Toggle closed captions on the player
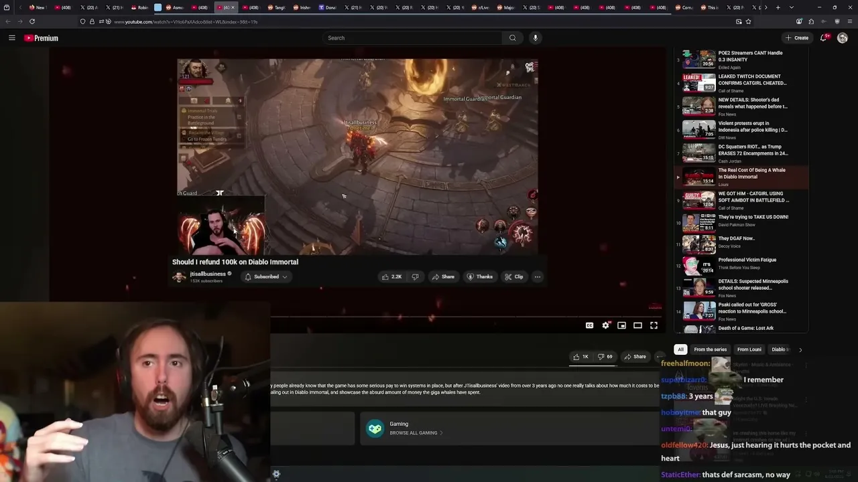The width and height of the screenshot is (858, 482). point(589,325)
